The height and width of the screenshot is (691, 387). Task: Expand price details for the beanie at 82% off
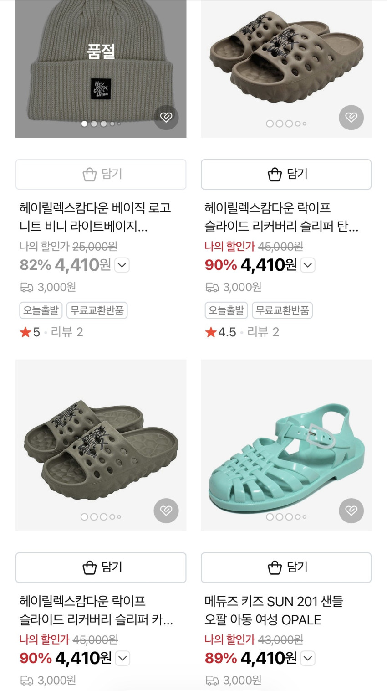tap(122, 265)
